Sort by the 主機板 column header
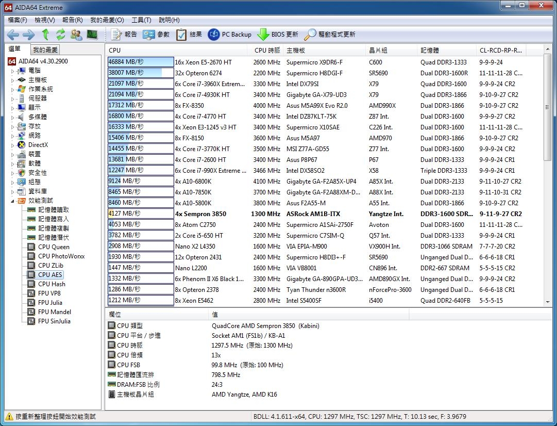Image resolution: width=557 pixels, height=426 pixels. pyautogui.click(x=324, y=51)
